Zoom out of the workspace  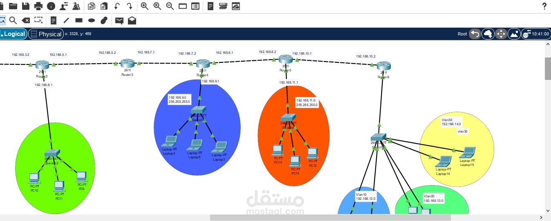tap(170, 6)
